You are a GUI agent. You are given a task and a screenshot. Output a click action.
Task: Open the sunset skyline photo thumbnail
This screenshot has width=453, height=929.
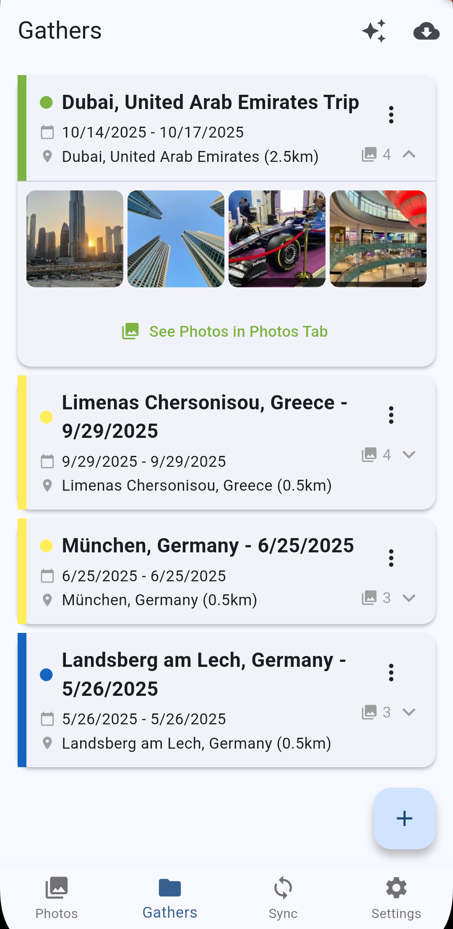click(75, 239)
